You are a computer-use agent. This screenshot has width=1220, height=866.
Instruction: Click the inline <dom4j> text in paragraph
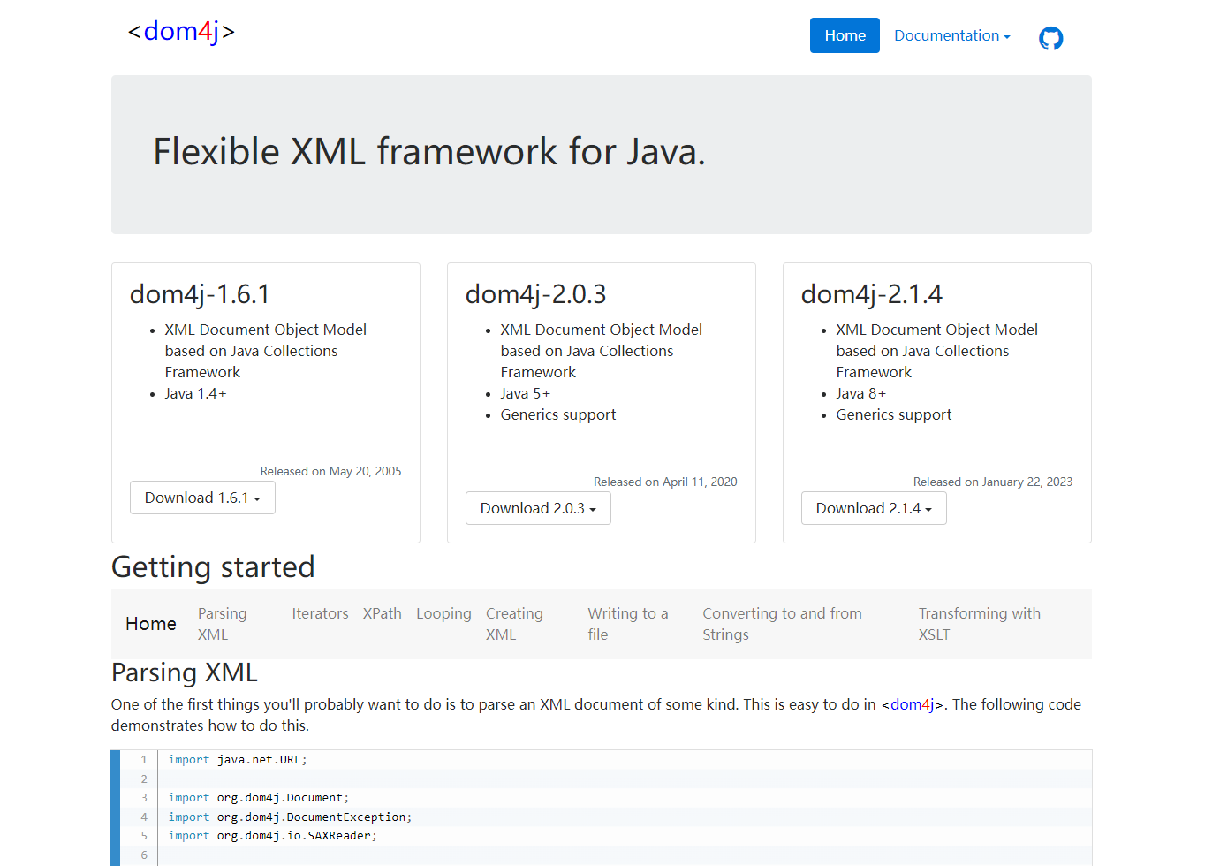[x=913, y=704]
